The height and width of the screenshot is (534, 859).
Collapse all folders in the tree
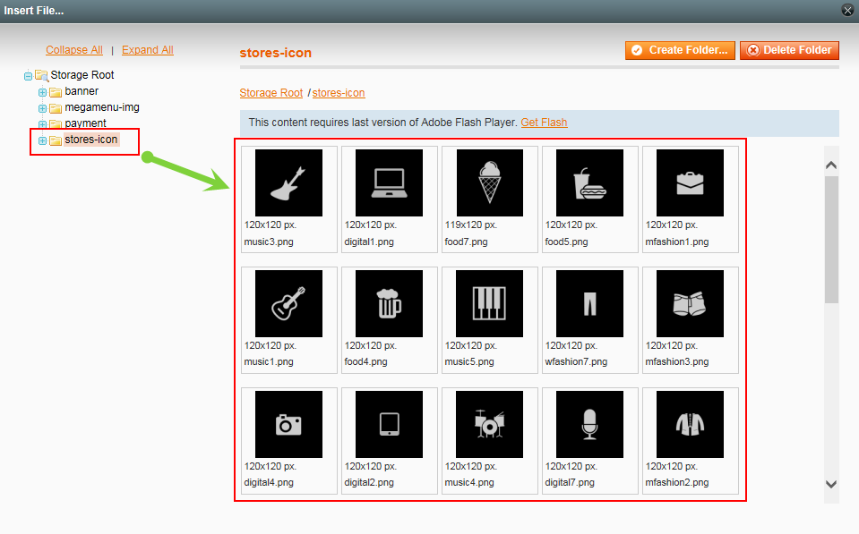point(74,50)
